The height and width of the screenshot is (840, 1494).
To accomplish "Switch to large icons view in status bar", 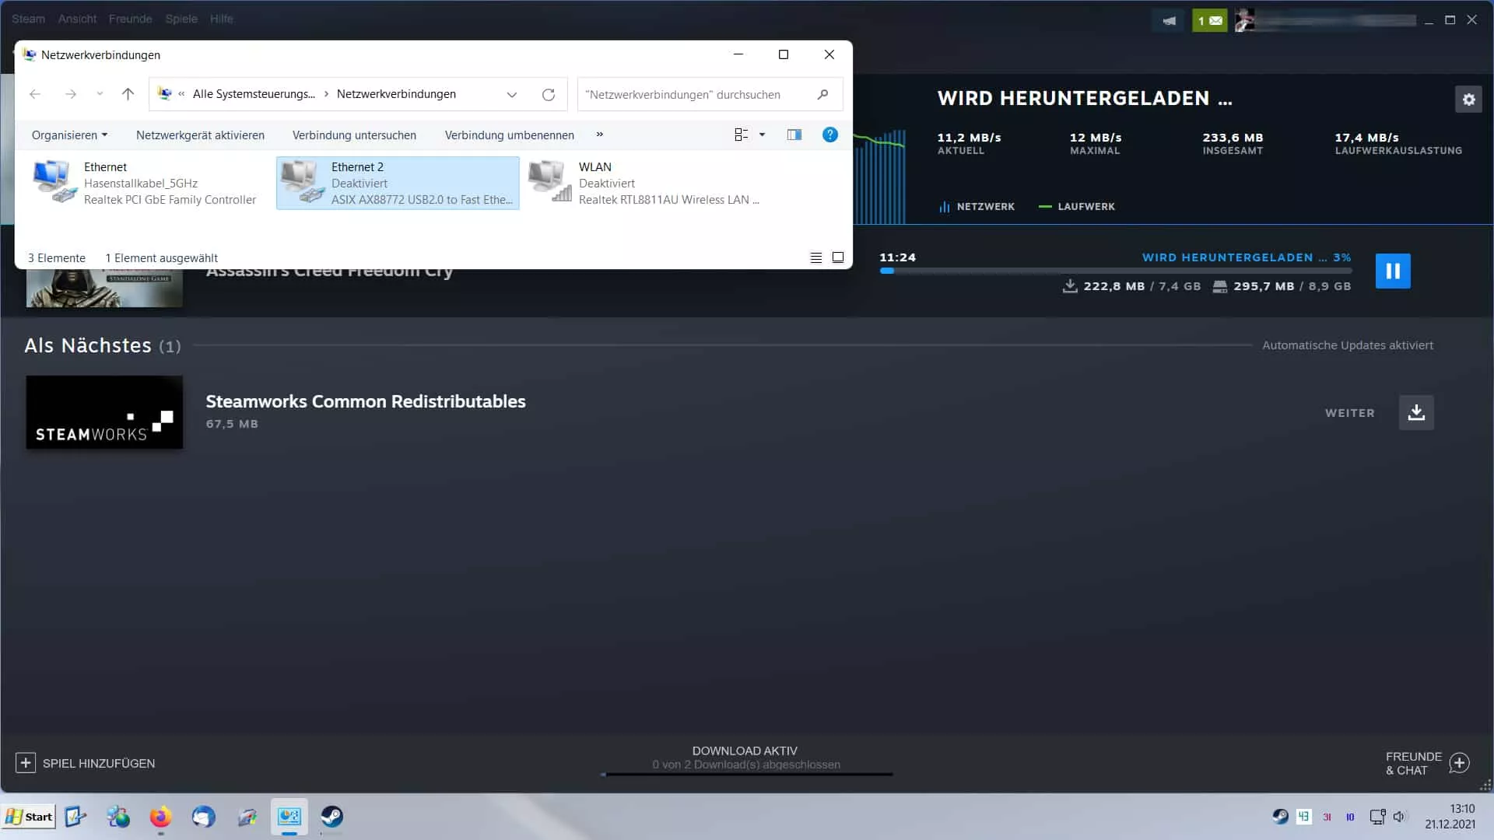I will click(838, 257).
